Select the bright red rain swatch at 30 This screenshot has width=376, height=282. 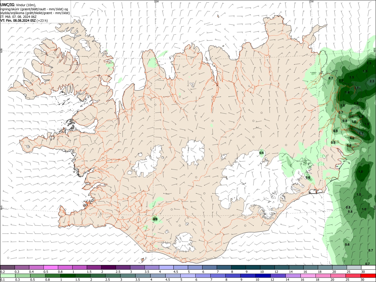(x=368, y=276)
